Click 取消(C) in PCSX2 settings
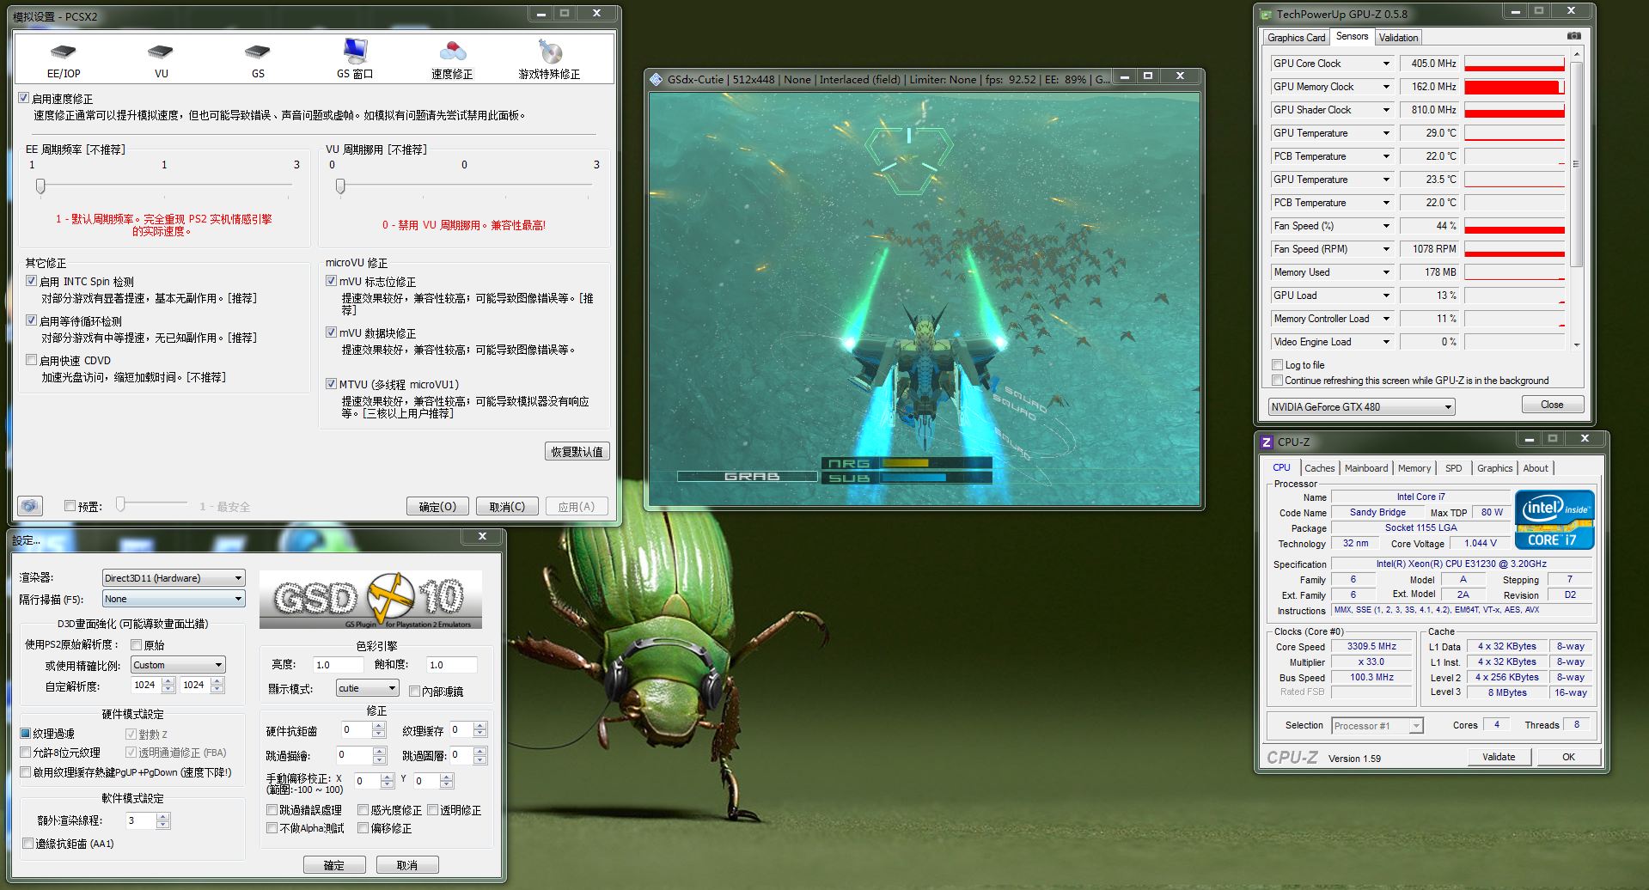Screen dimensions: 1649x890 click(507, 507)
